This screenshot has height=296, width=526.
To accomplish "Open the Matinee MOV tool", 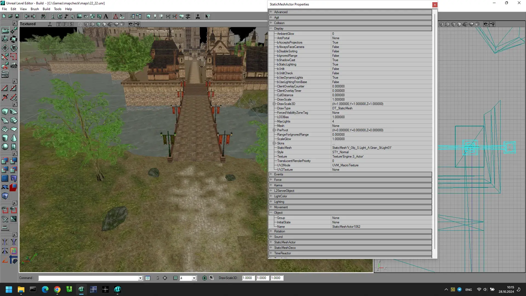I will point(5,74).
